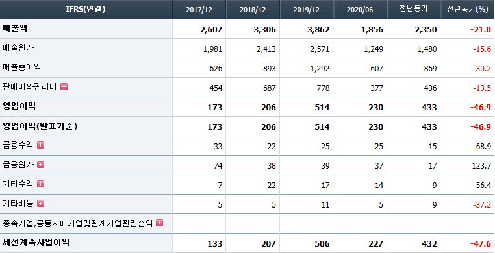Select the 매출총이익 row label

tap(22, 67)
